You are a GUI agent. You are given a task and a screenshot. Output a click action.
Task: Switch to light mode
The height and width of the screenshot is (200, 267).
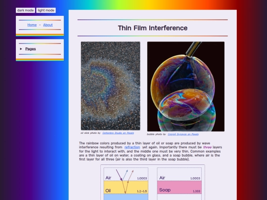[46, 10]
